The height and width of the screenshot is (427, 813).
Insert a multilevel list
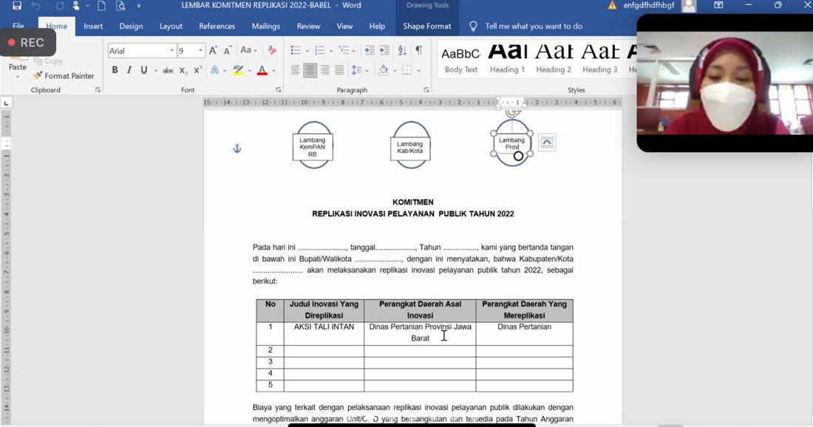click(x=344, y=50)
